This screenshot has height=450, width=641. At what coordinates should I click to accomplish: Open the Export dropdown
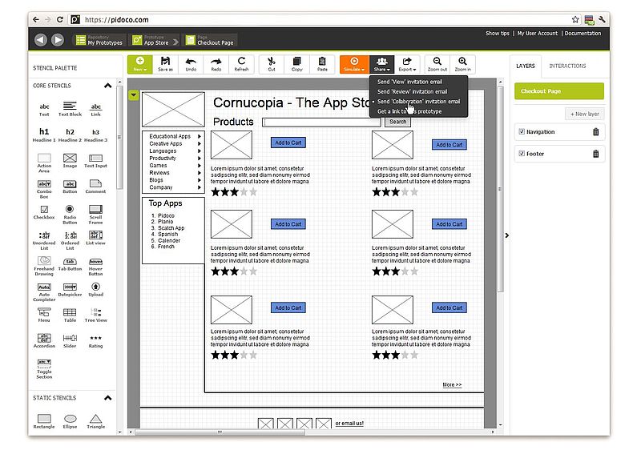[407, 65]
